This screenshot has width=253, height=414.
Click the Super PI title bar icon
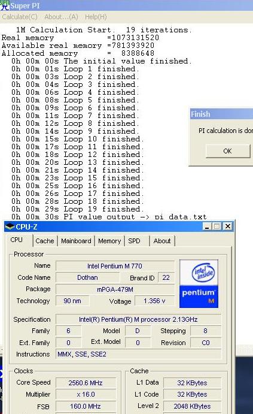pos(5,5)
